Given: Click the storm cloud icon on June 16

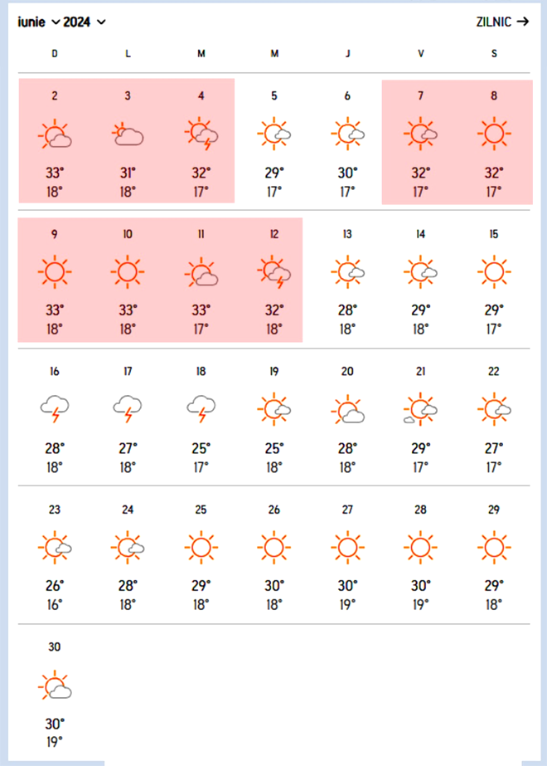Looking at the screenshot, I should 55,408.
